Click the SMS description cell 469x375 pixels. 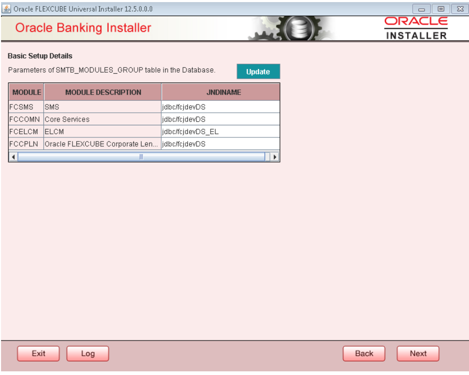[103, 107]
